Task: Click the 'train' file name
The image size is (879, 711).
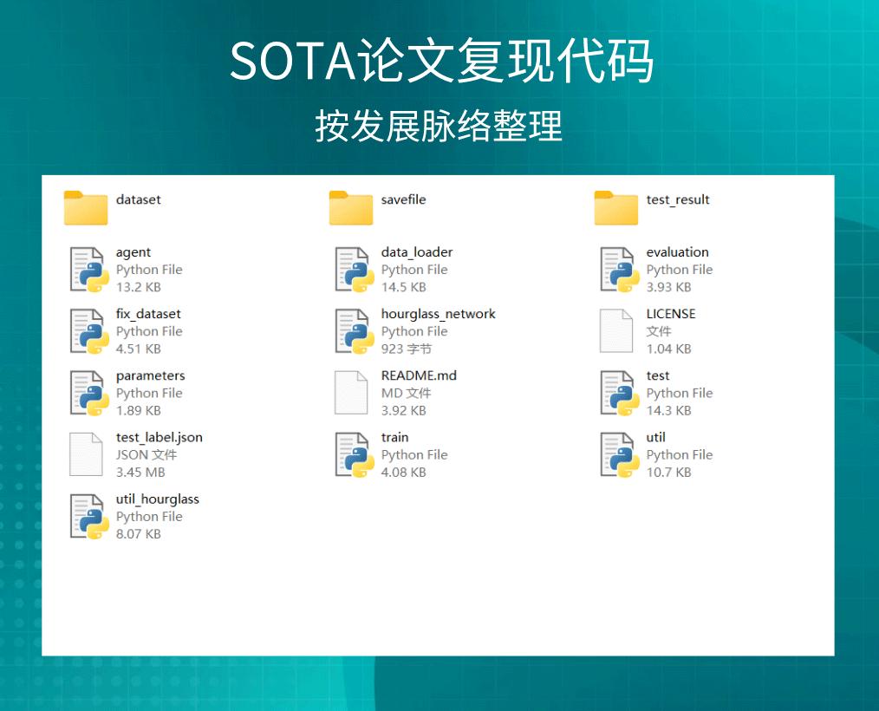Action: click(x=394, y=437)
